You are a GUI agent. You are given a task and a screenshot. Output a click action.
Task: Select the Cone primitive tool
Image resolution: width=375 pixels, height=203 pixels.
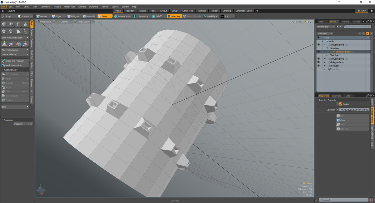25,24
